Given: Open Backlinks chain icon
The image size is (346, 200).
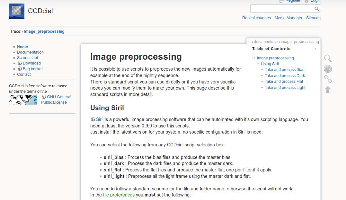Looking at the screenshot, I should (328, 79).
